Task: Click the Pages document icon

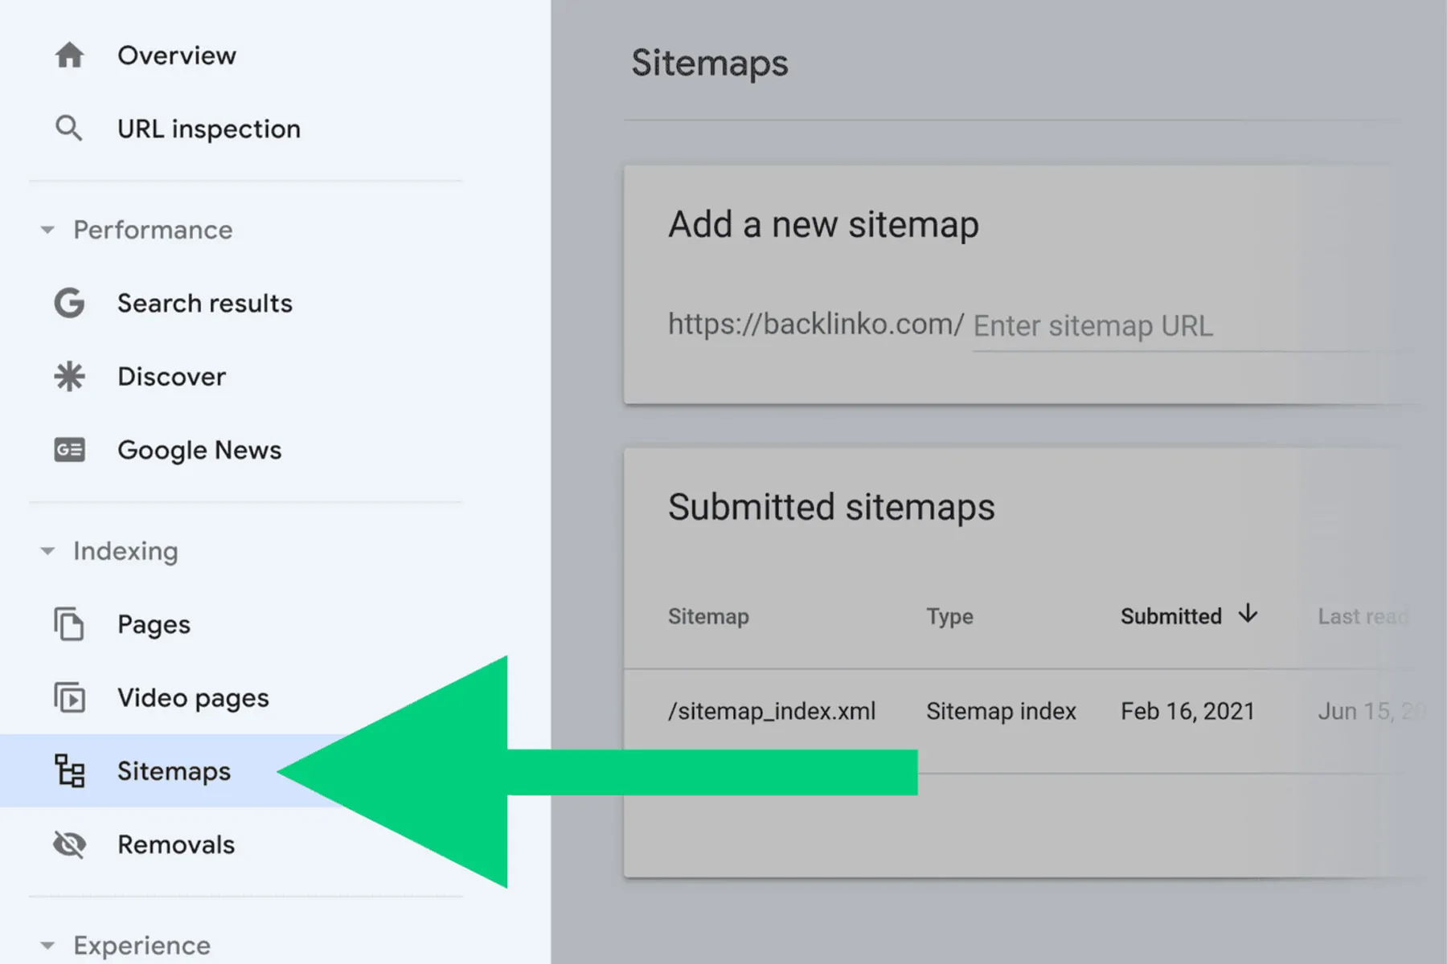Action: [69, 624]
